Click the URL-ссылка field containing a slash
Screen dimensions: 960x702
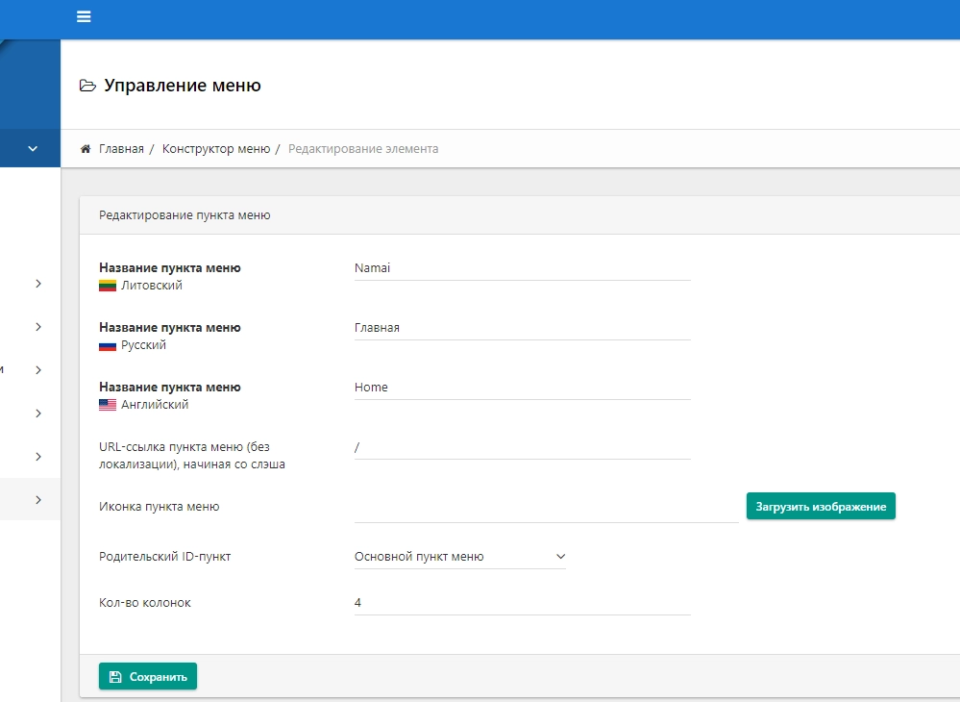[522, 447]
